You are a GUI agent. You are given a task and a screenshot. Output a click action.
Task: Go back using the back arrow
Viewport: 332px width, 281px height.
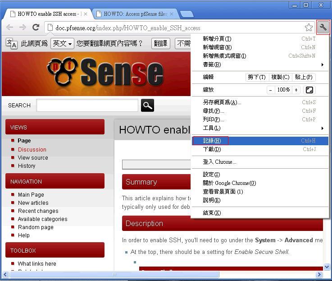pos(10,27)
